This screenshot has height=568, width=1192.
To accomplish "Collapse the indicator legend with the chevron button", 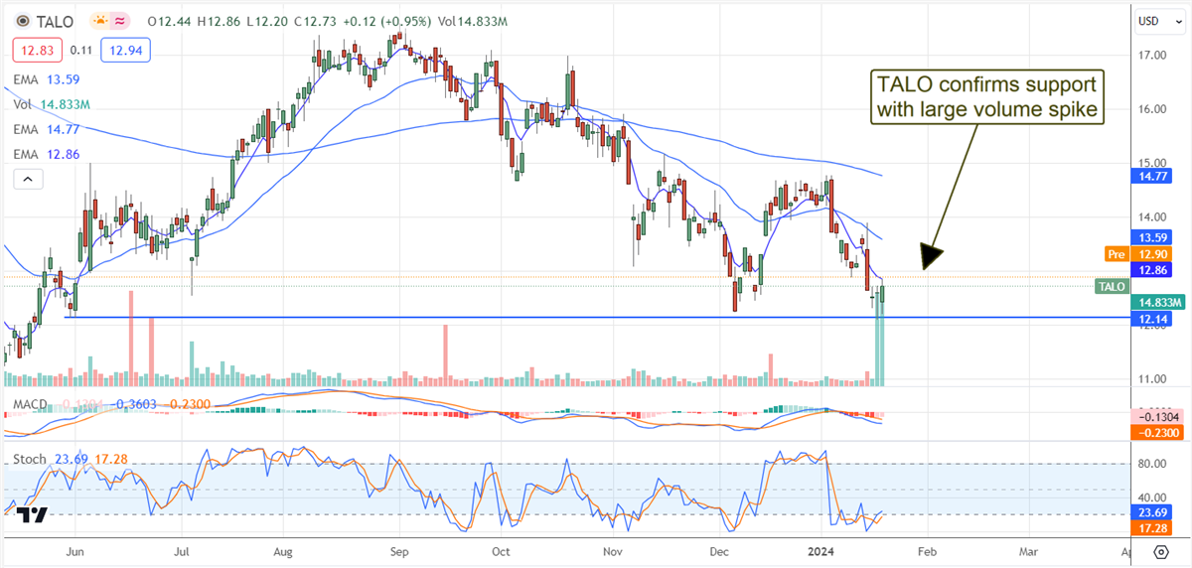I will point(28,179).
